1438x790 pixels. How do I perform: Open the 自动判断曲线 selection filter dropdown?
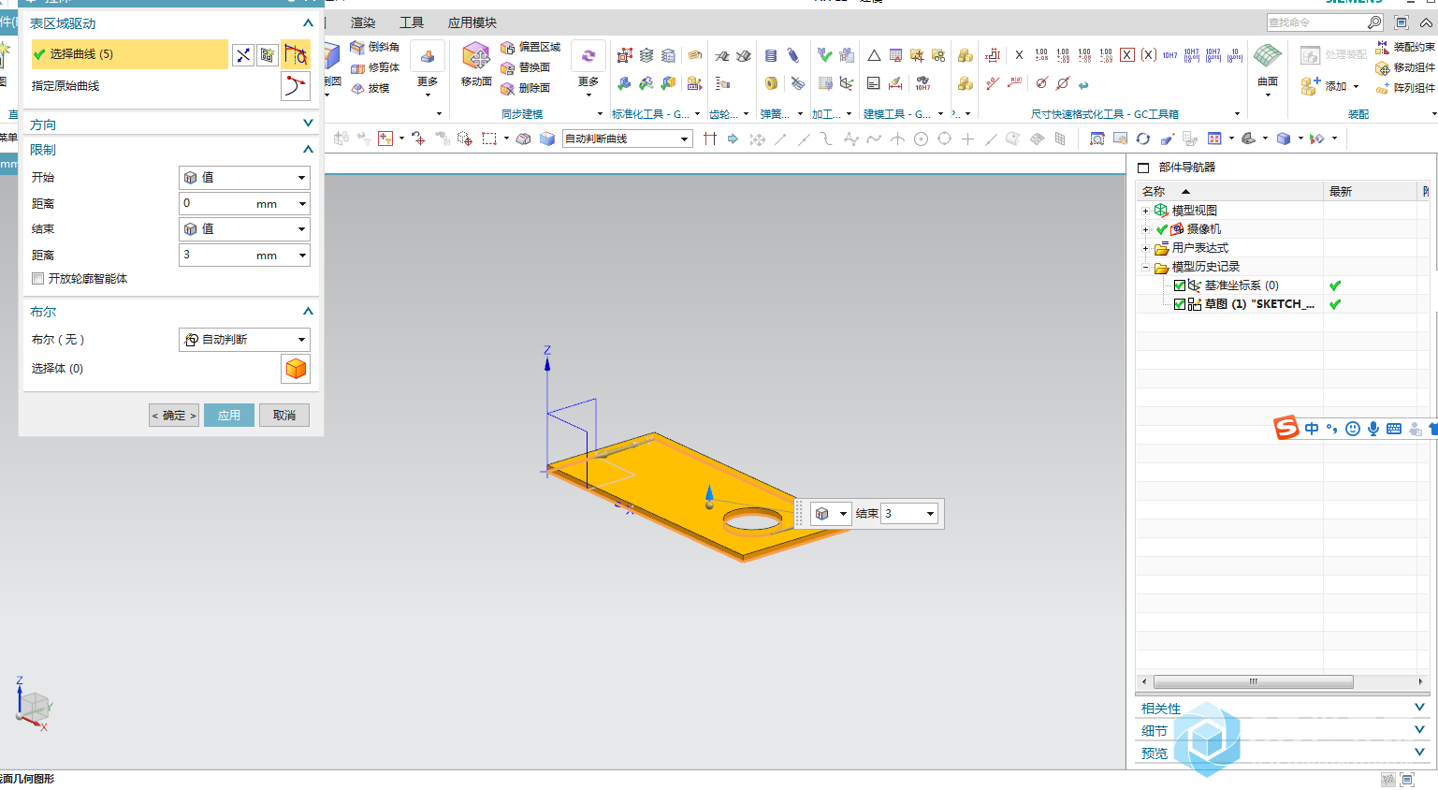point(627,139)
